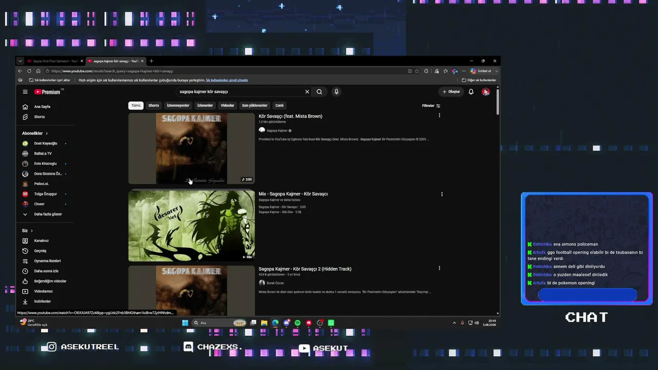Viewport: 658px width, 370px height.
Task: Reload the page with the refresh icon
Action: coord(29,71)
